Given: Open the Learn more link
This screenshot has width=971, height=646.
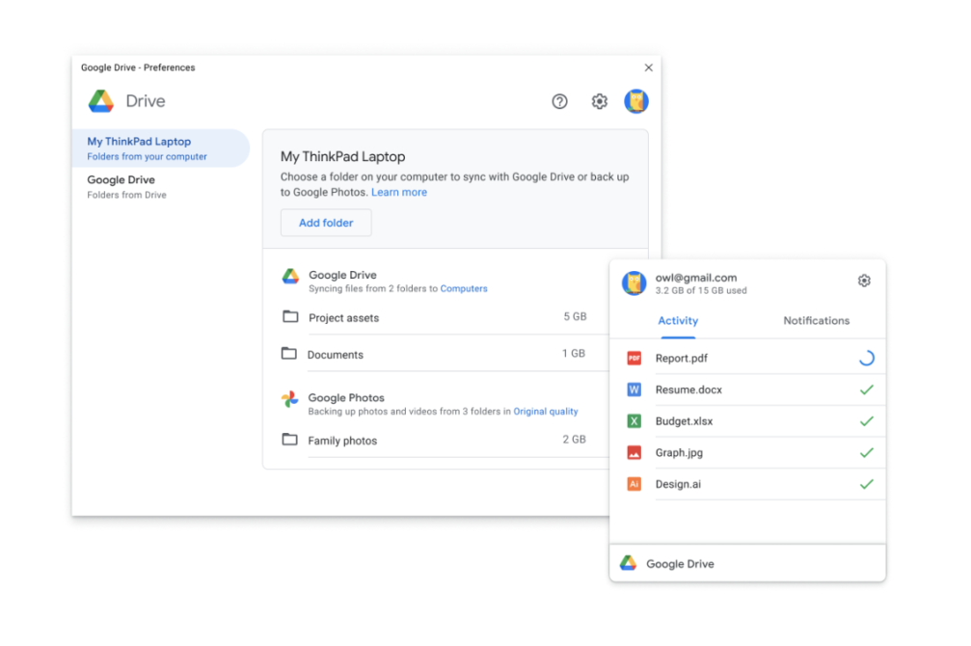Looking at the screenshot, I should tap(399, 193).
